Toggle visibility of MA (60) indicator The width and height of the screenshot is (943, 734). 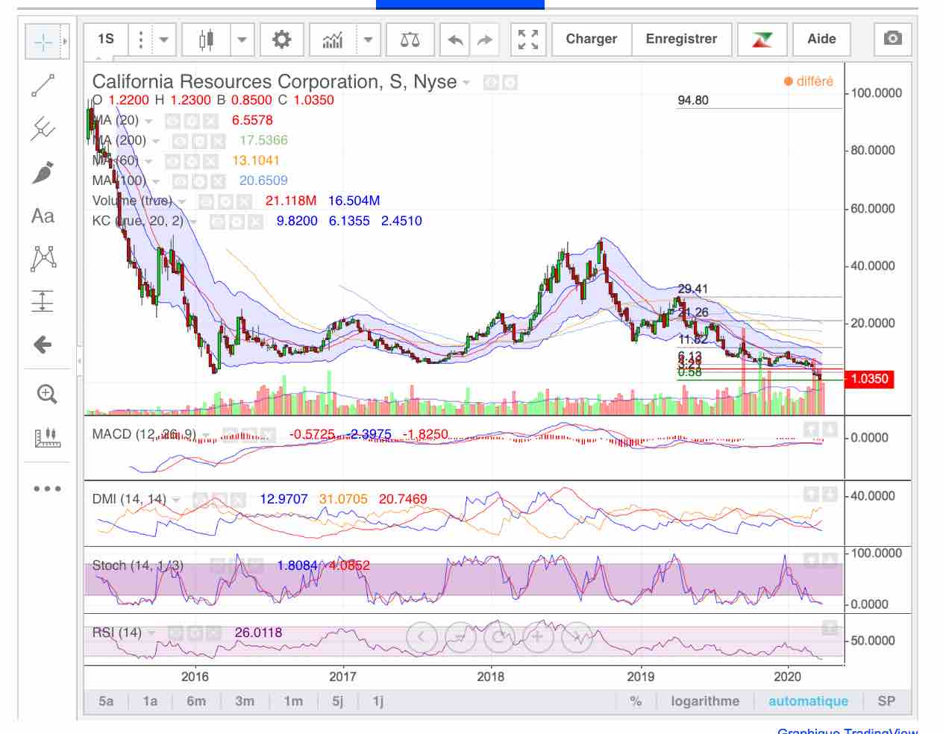coord(172,161)
